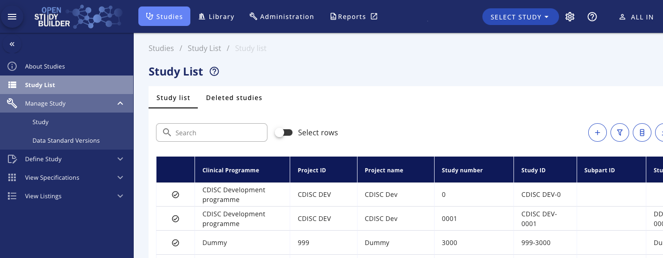This screenshot has height=258, width=663.
Task: Select the 999-3000 Dummy study row check
Action: pos(175,243)
